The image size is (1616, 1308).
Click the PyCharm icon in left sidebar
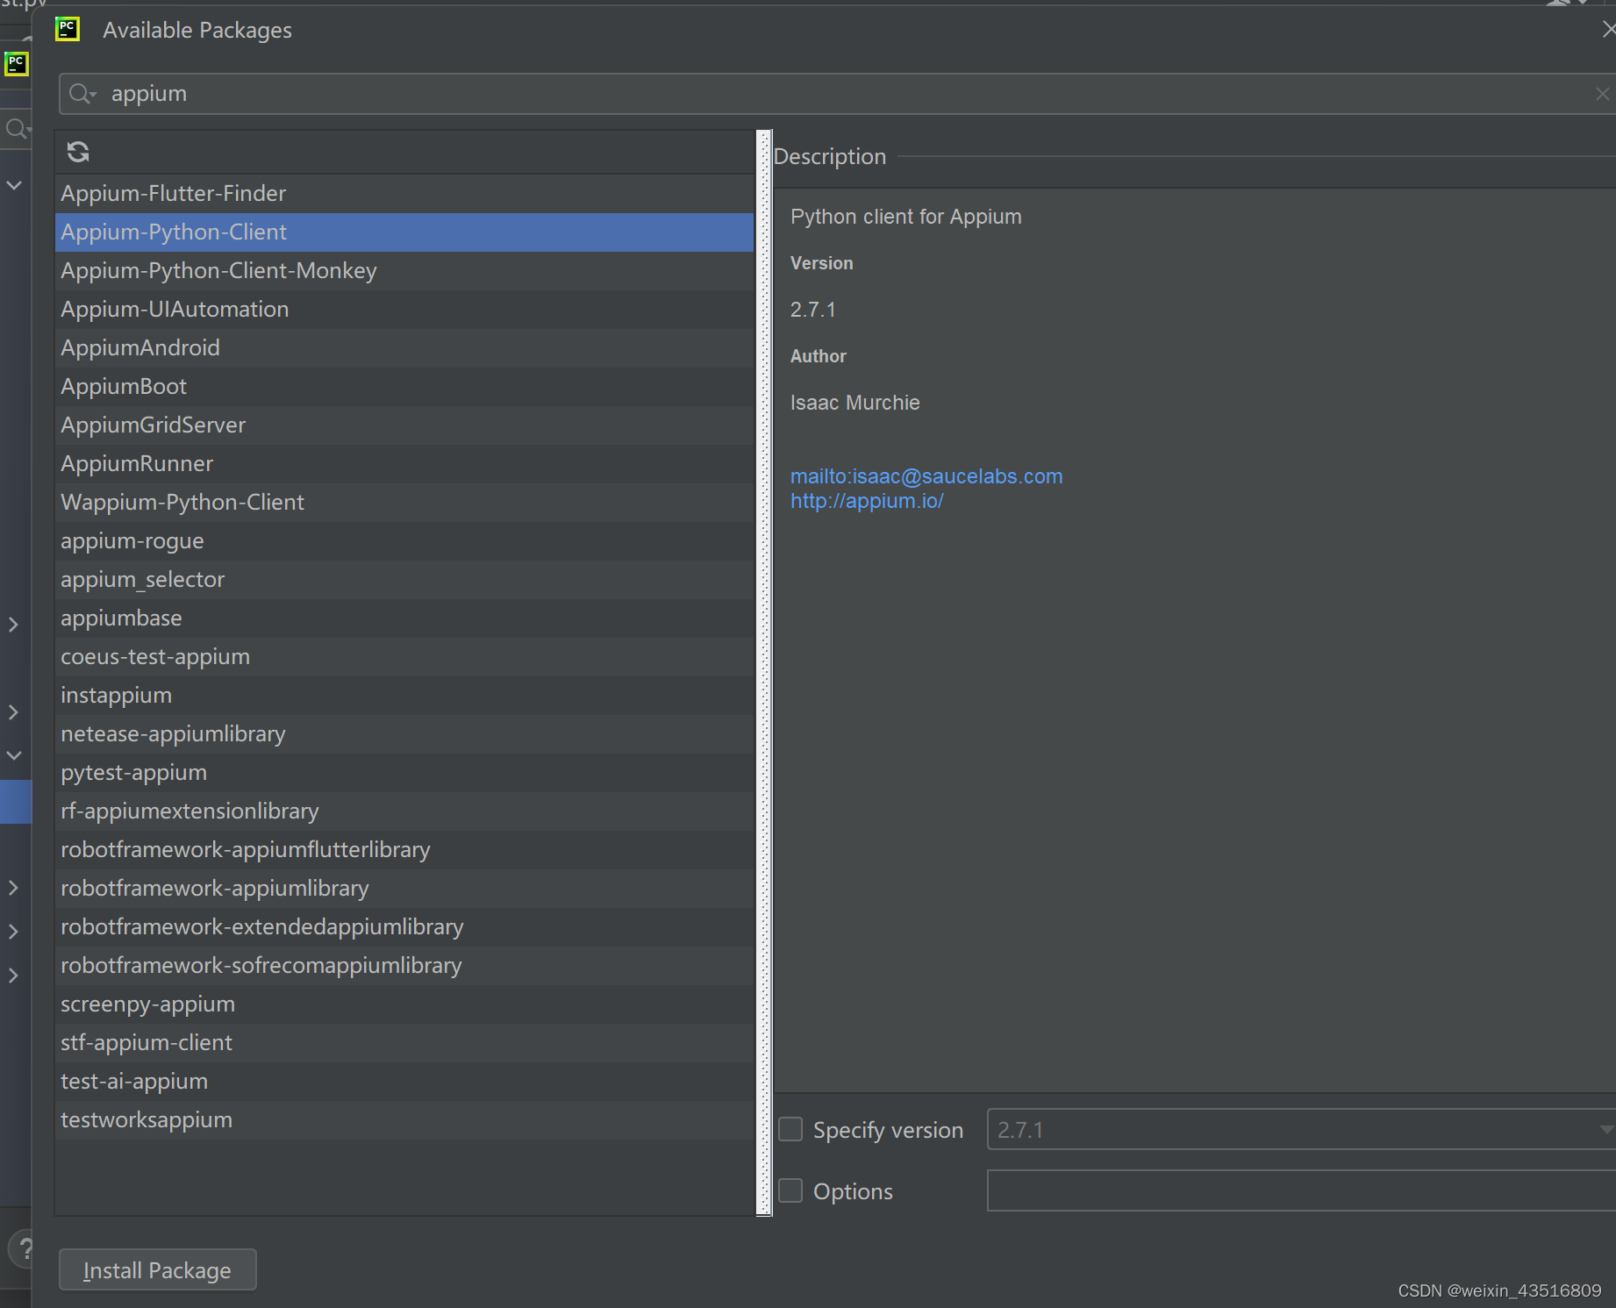[x=16, y=63]
